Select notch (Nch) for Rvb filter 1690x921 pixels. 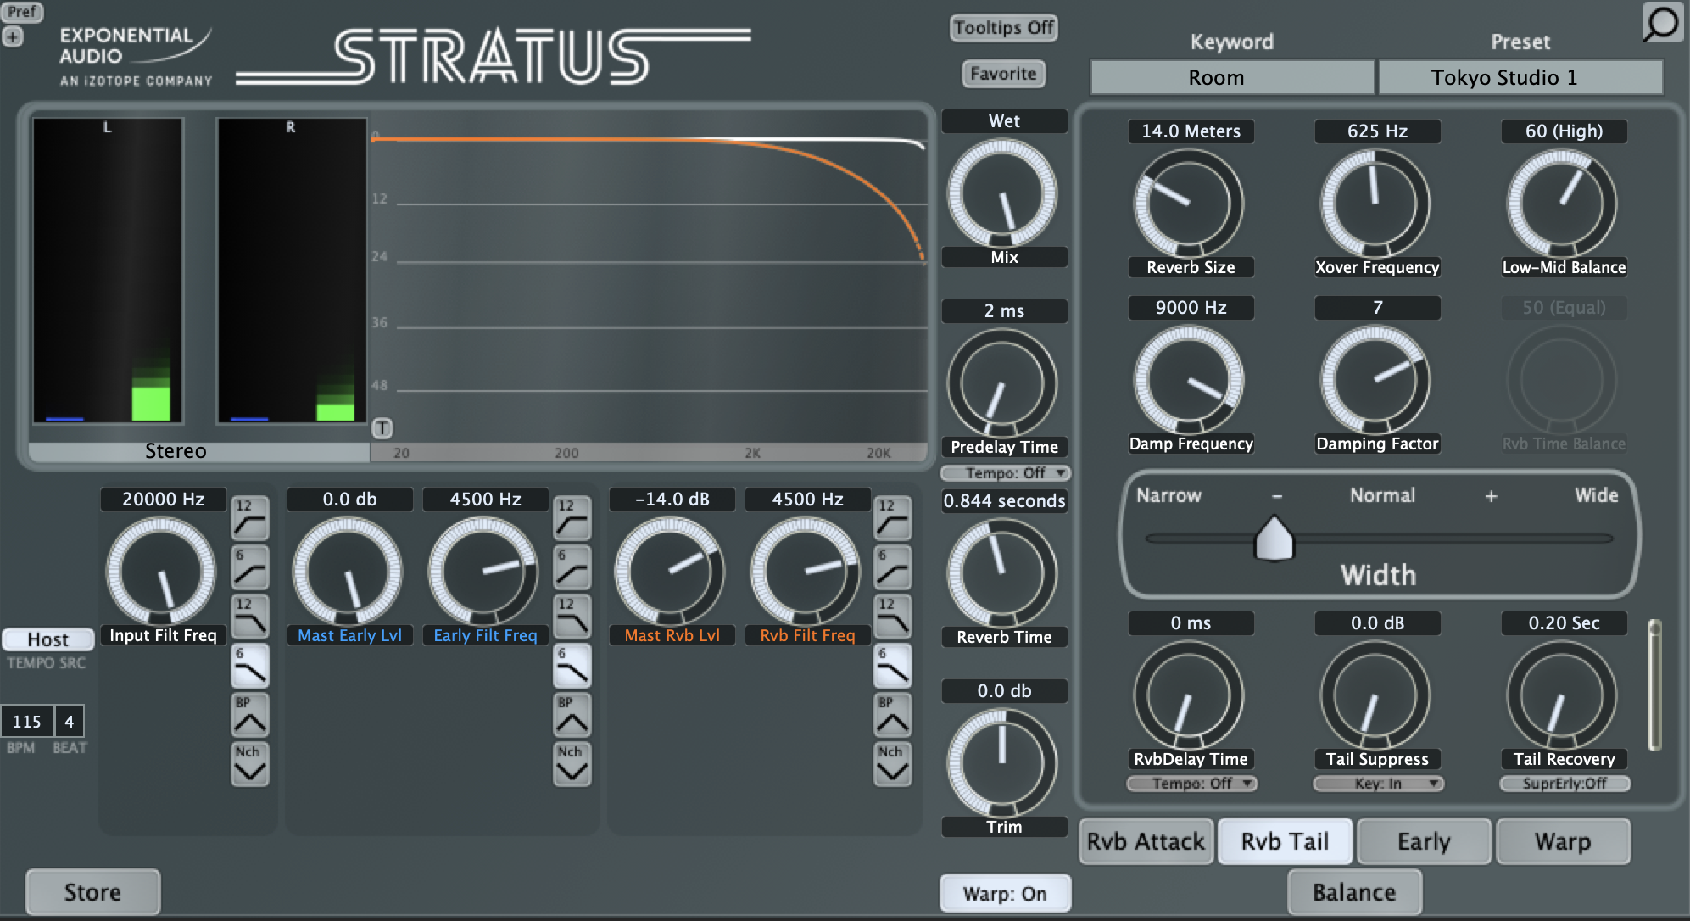[893, 764]
